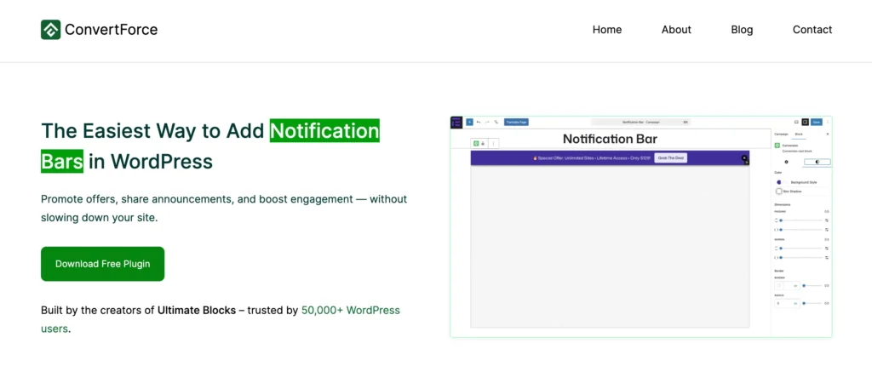
Task: Click the purple Background Style color swatch
Action: [779, 182]
